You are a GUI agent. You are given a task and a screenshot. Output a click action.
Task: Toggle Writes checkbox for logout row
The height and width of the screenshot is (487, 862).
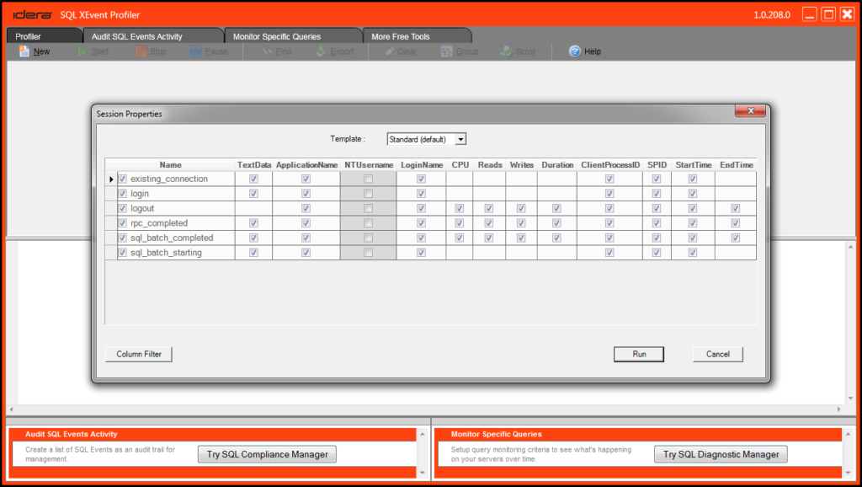coord(520,209)
